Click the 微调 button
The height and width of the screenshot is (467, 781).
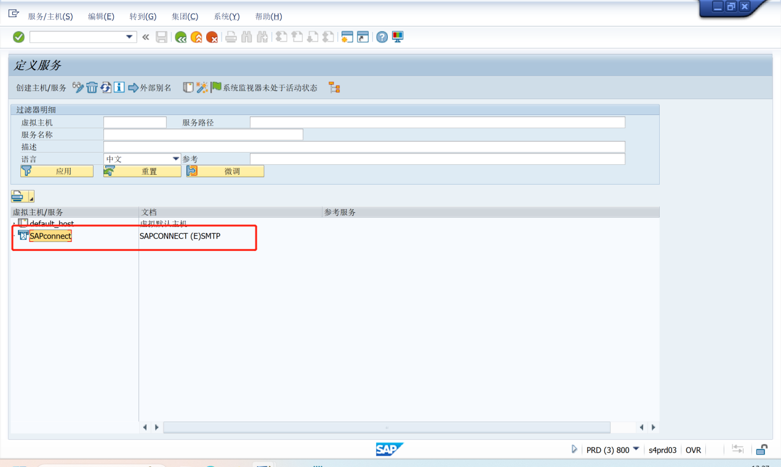tap(225, 171)
